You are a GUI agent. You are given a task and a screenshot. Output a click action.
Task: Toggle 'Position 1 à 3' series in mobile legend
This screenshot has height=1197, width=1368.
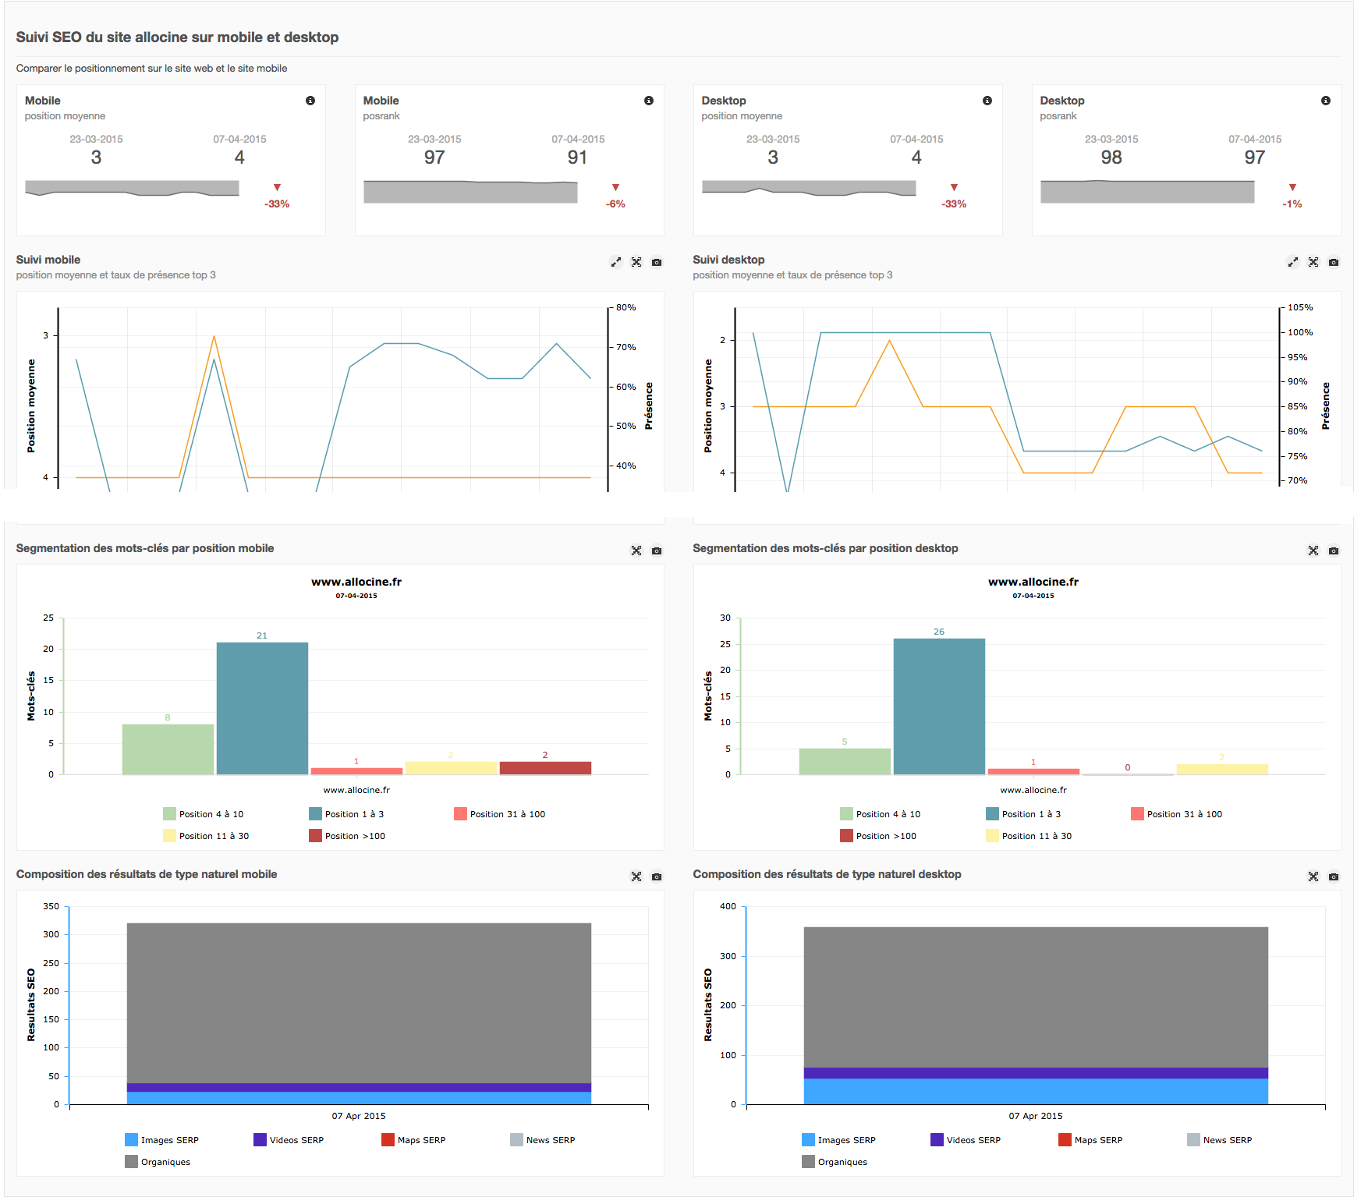coord(346,814)
